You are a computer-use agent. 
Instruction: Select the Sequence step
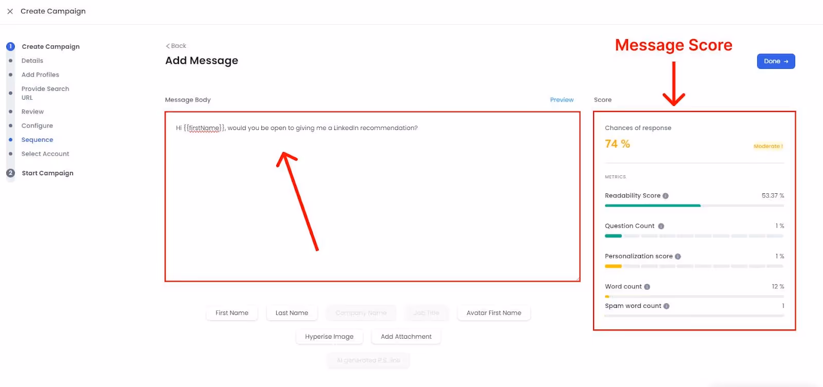click(x=37, y=140)
